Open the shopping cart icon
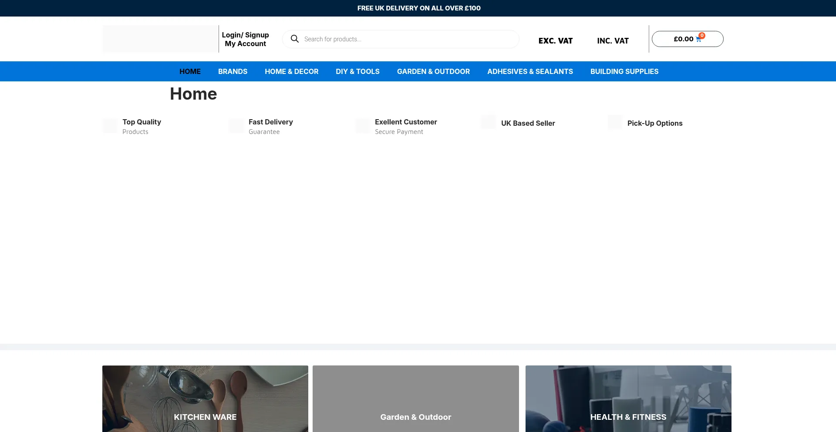The width and height of the screenshot is (836, 432). click(698, 40)
